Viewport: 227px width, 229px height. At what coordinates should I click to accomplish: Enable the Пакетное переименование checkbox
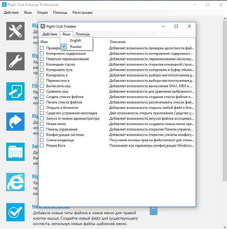click(x=42, y=59)
